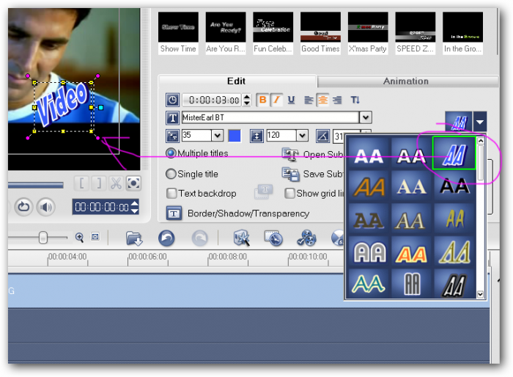The height and width of the screenshot is (377, 513).
Task: Click the timeline zoom slider handle
Action: [x=43, y=238]
